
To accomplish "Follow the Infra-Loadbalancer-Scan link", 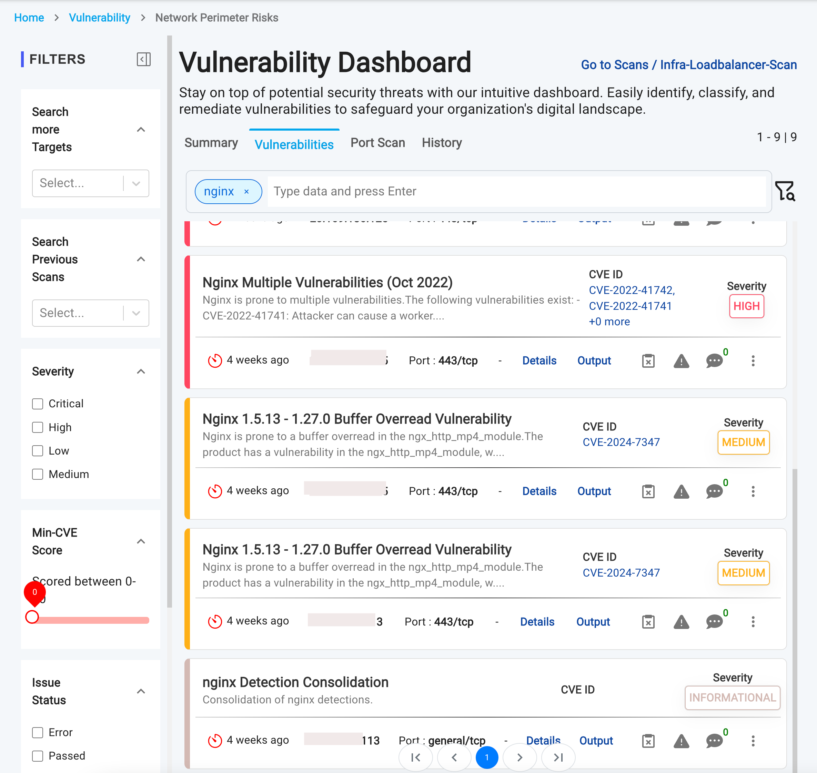I will (x=728, y=65).
